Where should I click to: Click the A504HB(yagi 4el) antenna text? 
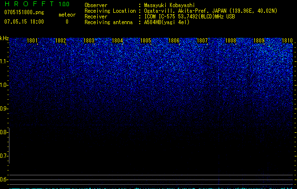coord(167,22)
